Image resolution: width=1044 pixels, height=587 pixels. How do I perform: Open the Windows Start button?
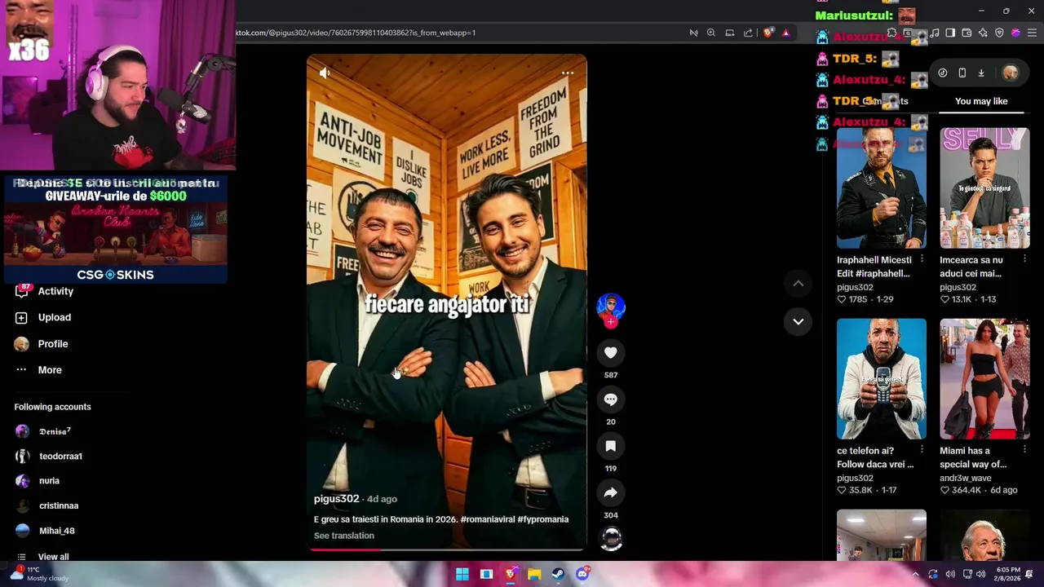tap(462, 574)
